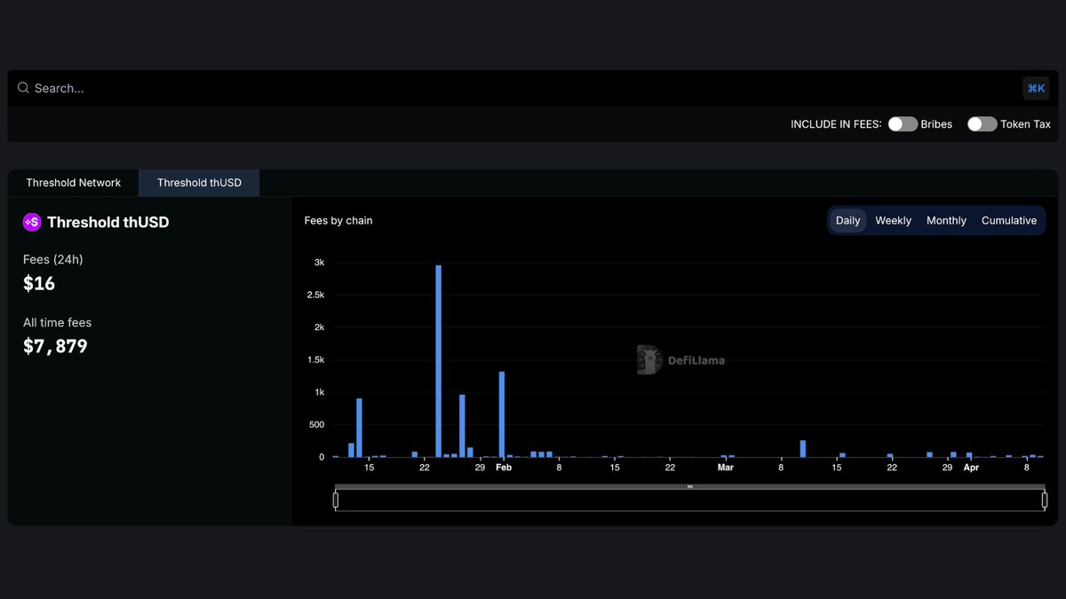Click the tallest bar near 3k

pos(439,361)
